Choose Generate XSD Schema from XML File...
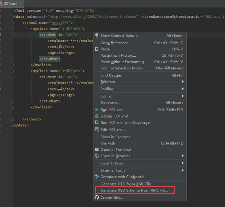The height and width of the screenshot is (207, 225). (x=140, y=190)
